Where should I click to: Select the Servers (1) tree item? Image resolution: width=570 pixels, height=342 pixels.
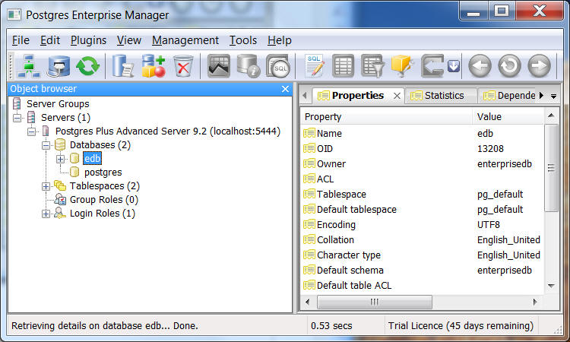[65, 117]
